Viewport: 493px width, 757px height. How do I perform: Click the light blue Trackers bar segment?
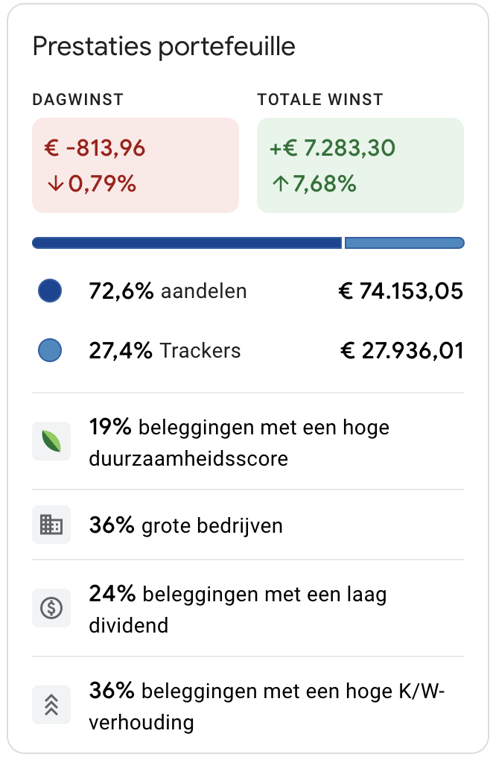404,243
